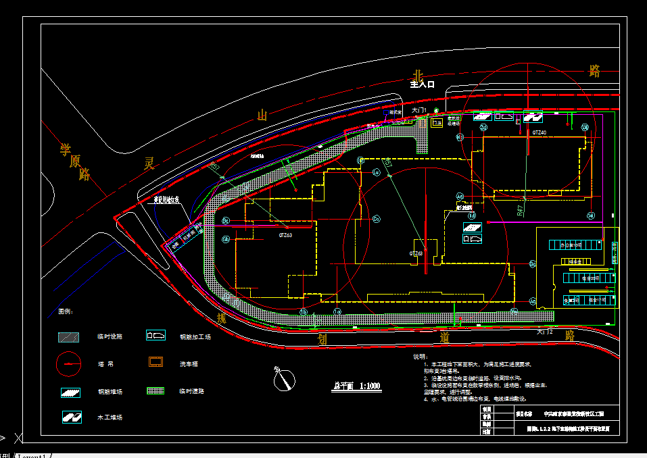The height and width of the screenshot is (458, 647).
Task: Click the 道 road name character
Action: tap(444, 338)
